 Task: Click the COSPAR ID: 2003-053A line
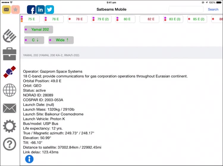click(43, 100)
